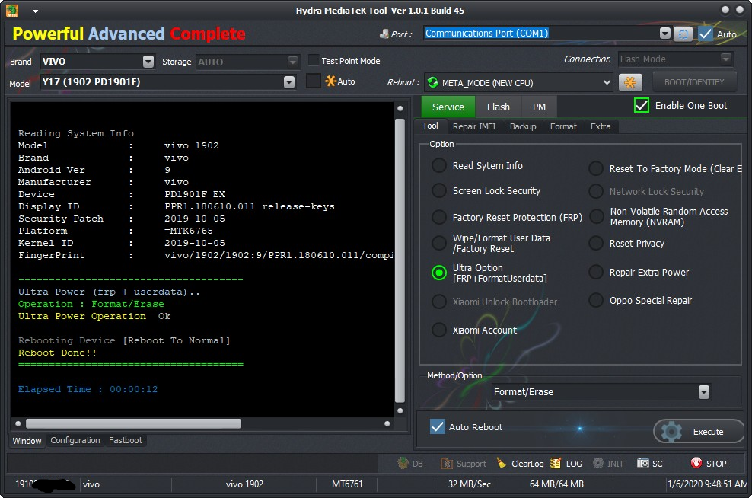
Task: Enable Test Point Mode checkbox
Action: coord(313,60)
